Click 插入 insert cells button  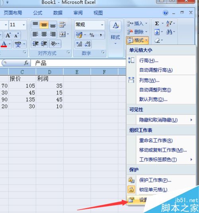point(137,24)
